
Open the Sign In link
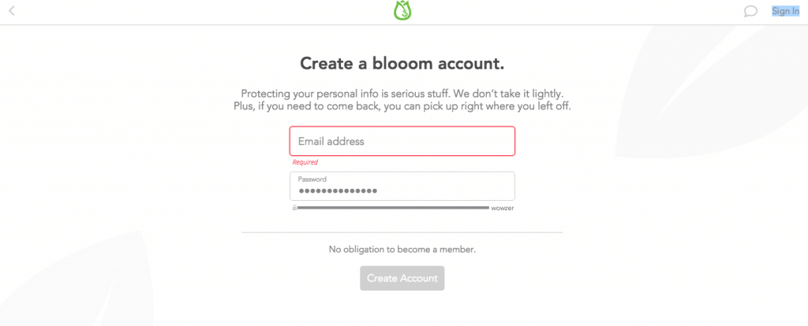pos(785,11)
